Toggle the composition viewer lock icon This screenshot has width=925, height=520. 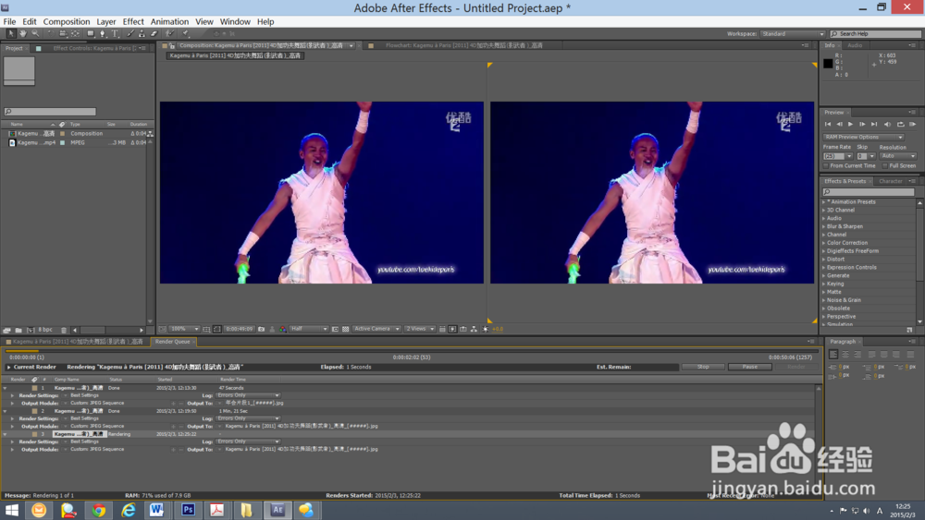(172, 45)
